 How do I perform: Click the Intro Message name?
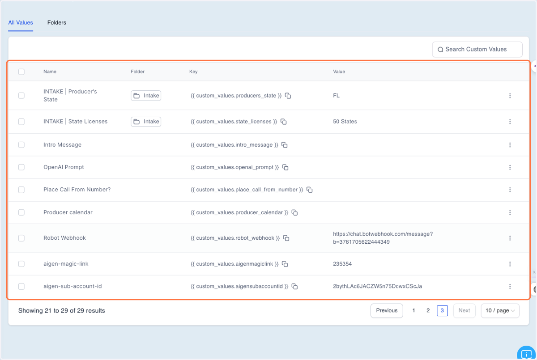click(62, 145)
